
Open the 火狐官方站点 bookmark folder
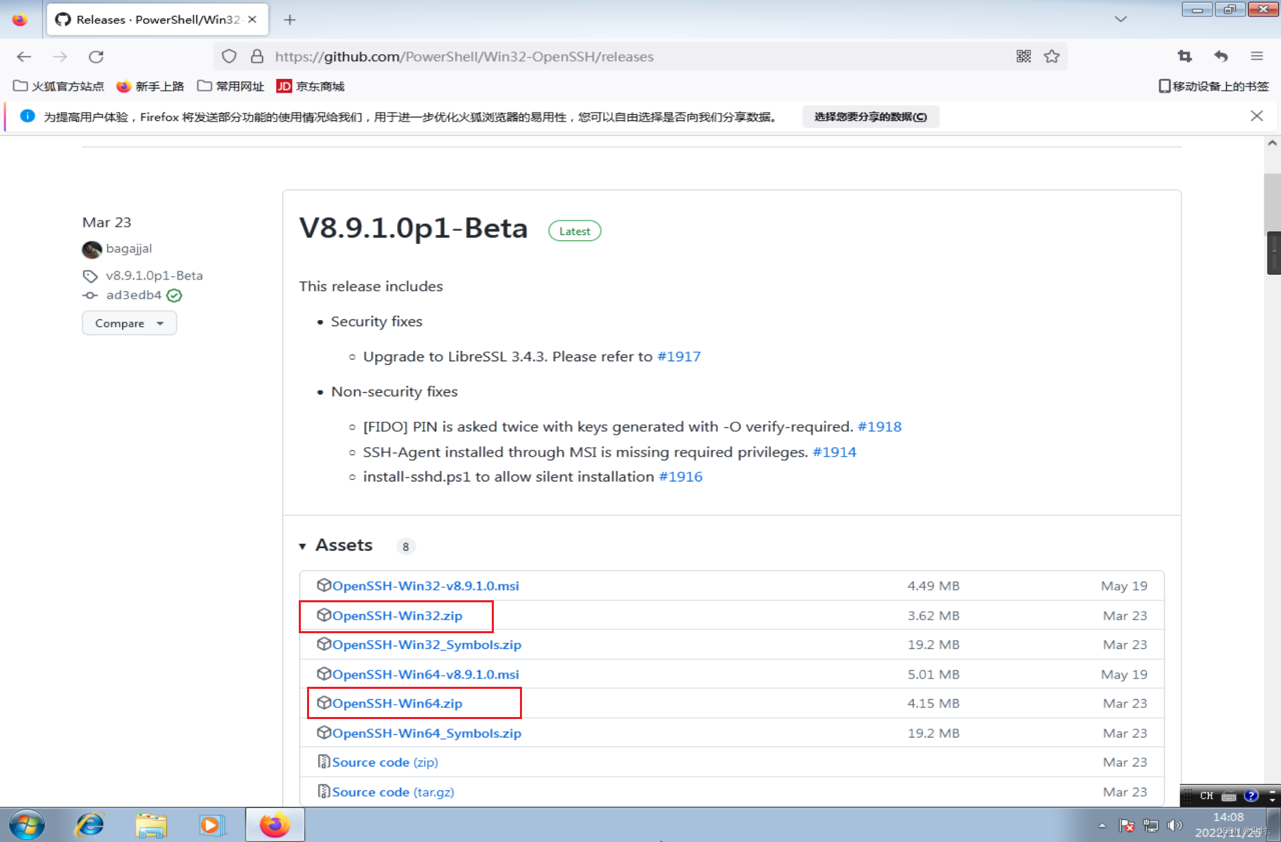[x=59, y=86]
